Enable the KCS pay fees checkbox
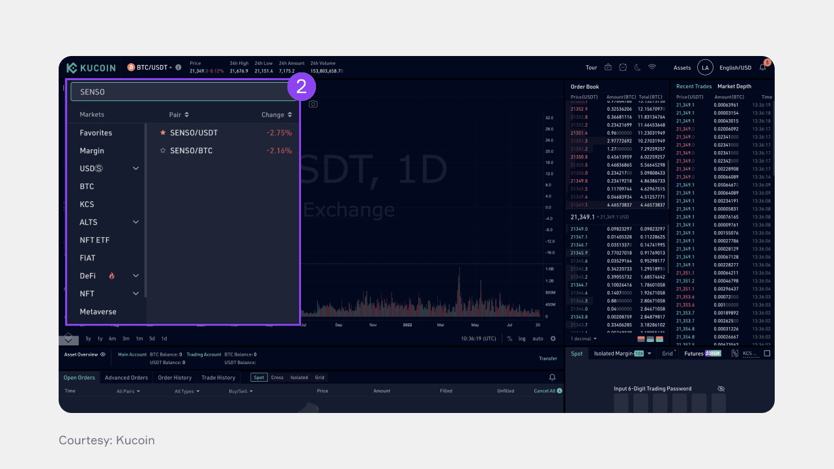Screen dimensions: 834x469 click(x=767, y=354)
